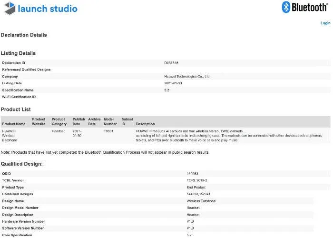This screenshot has width=333, height=238.
Task: Sort by Product Name column header
Action: pyautogui.click(x=14, y=124)
